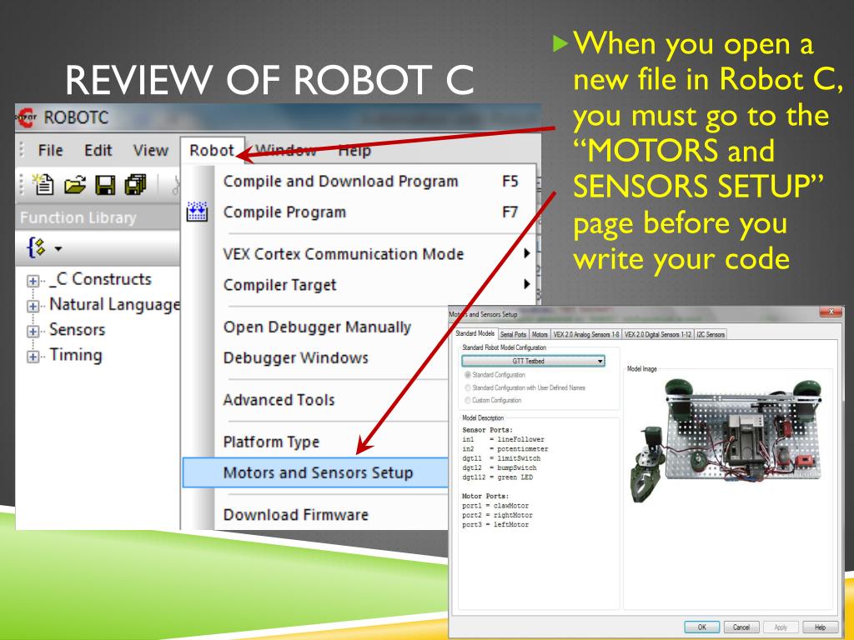Choose Compile Program menu entry
Screen dimensions: 854x640
359,212
